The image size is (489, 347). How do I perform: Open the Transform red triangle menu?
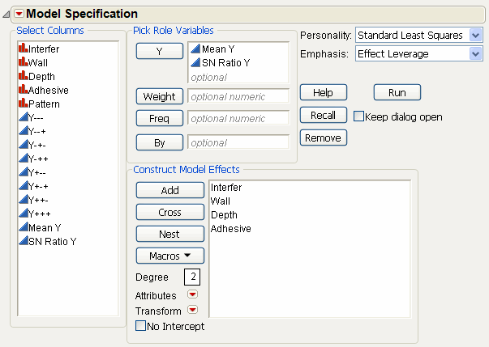pyautogui.click(x=192, y=311)
